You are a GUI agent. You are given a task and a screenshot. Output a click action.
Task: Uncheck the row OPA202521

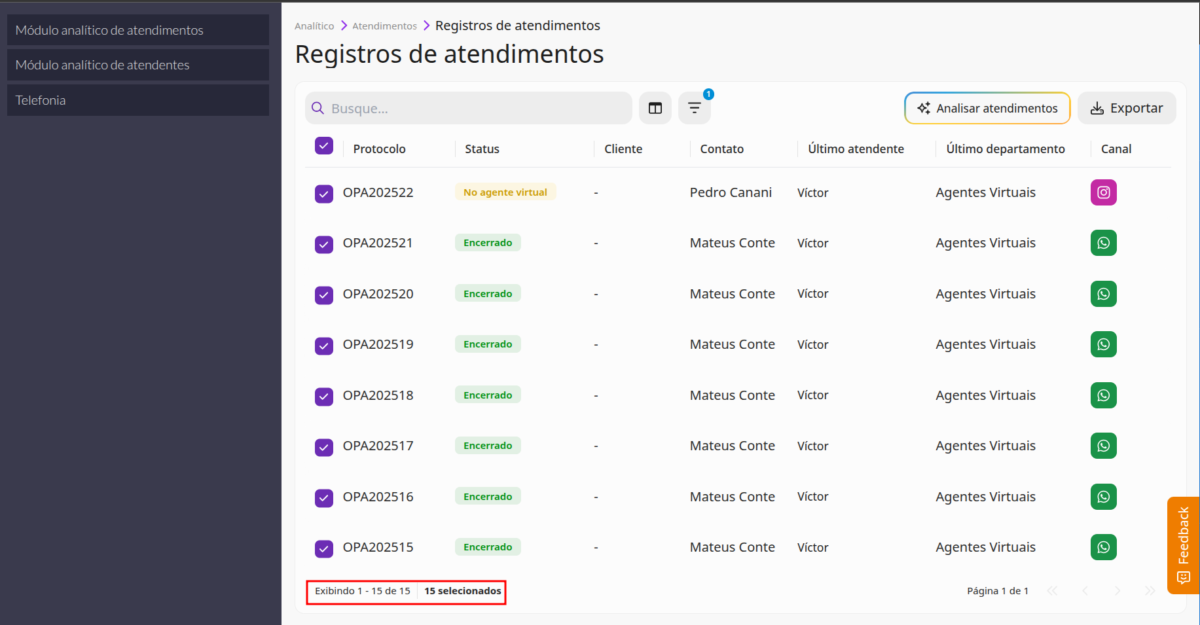click(324, 245)
